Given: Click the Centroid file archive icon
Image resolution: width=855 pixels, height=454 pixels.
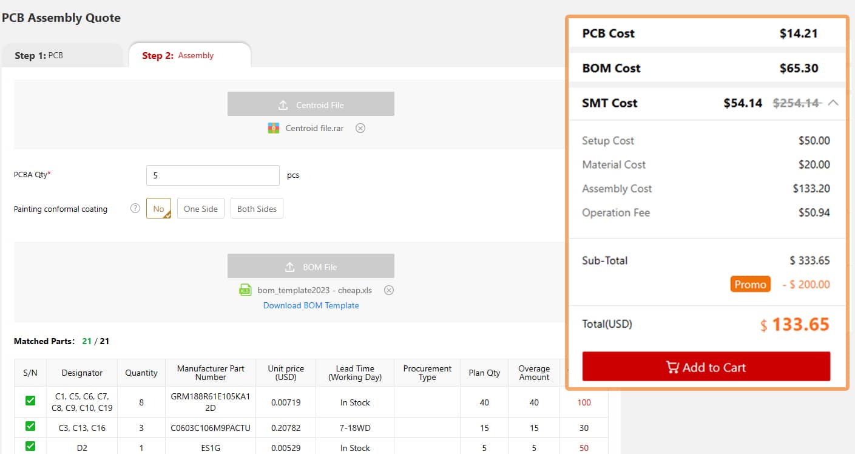Looking at the screenshot, I should tap(274, 128).
